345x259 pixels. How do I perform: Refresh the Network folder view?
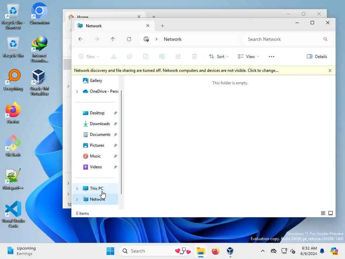[x=129, y=39]
